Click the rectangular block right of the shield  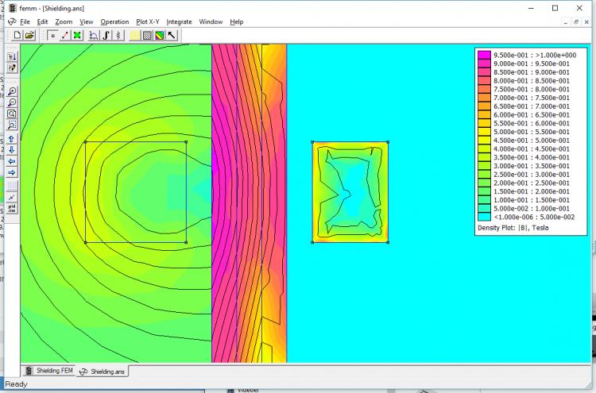pyautogui.click(x=350, y=192)
